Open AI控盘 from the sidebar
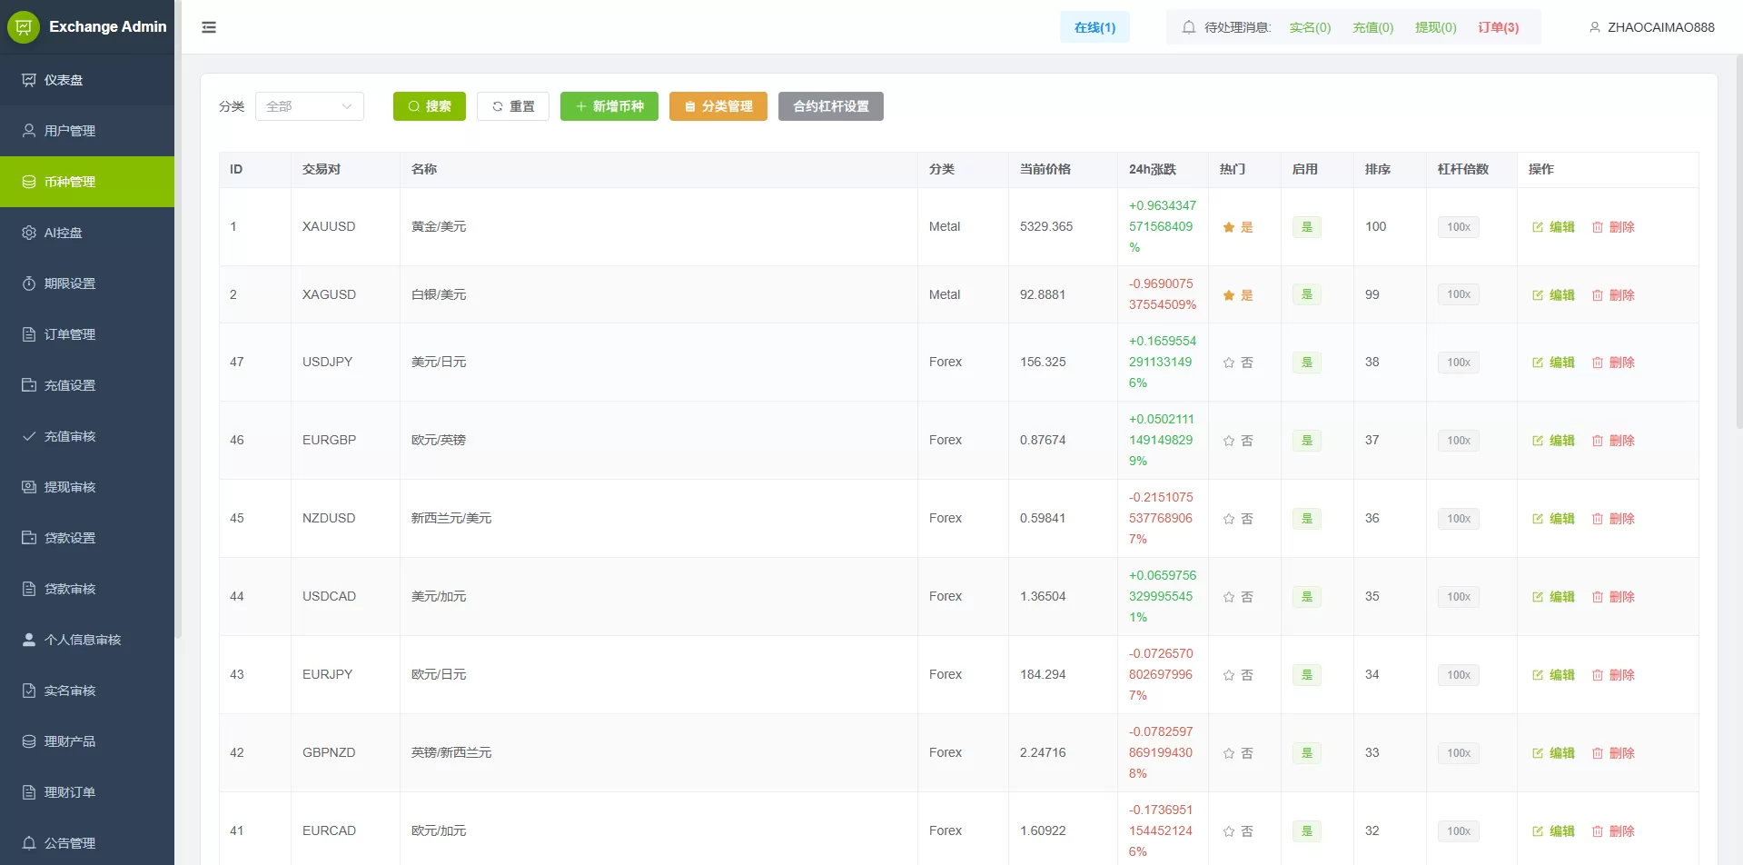 click(64, 233)
